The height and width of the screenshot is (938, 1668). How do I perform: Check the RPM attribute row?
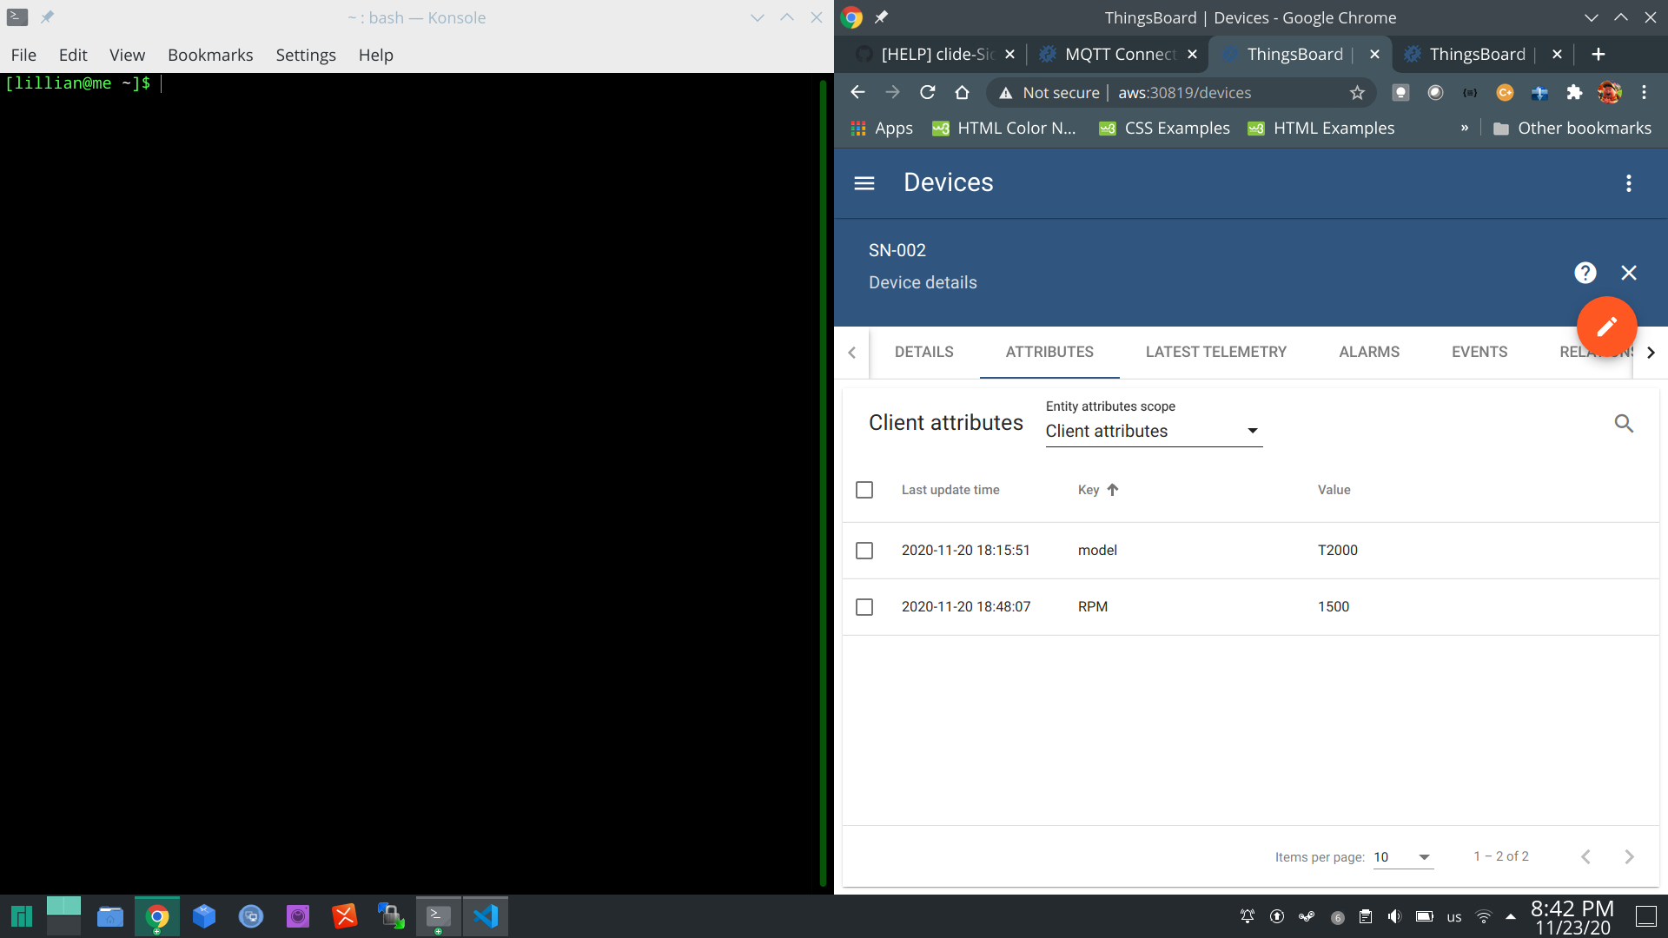864,607
